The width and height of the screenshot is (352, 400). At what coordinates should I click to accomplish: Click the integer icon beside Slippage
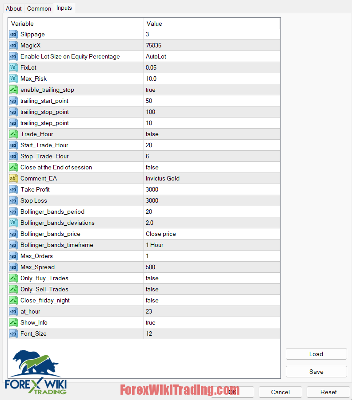(x=13, y=35)
